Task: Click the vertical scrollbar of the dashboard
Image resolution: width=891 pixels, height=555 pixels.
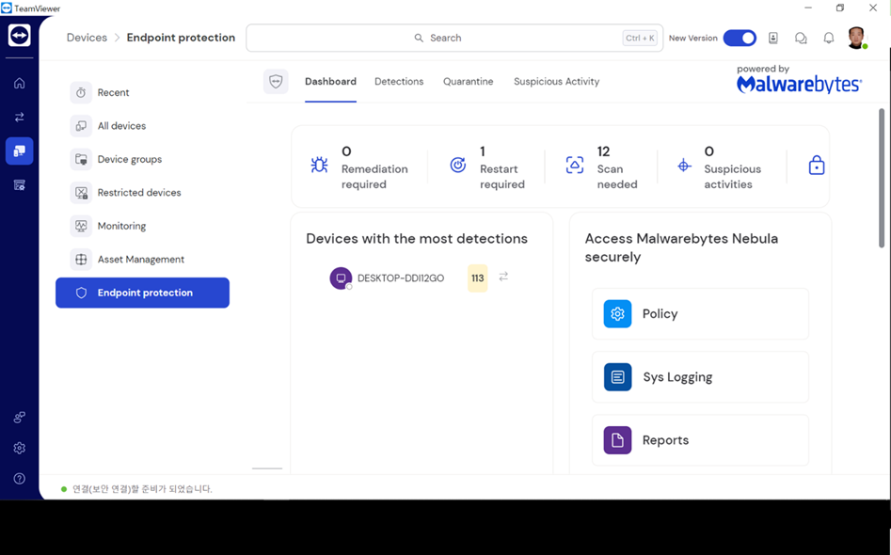Action: (882, 178)
